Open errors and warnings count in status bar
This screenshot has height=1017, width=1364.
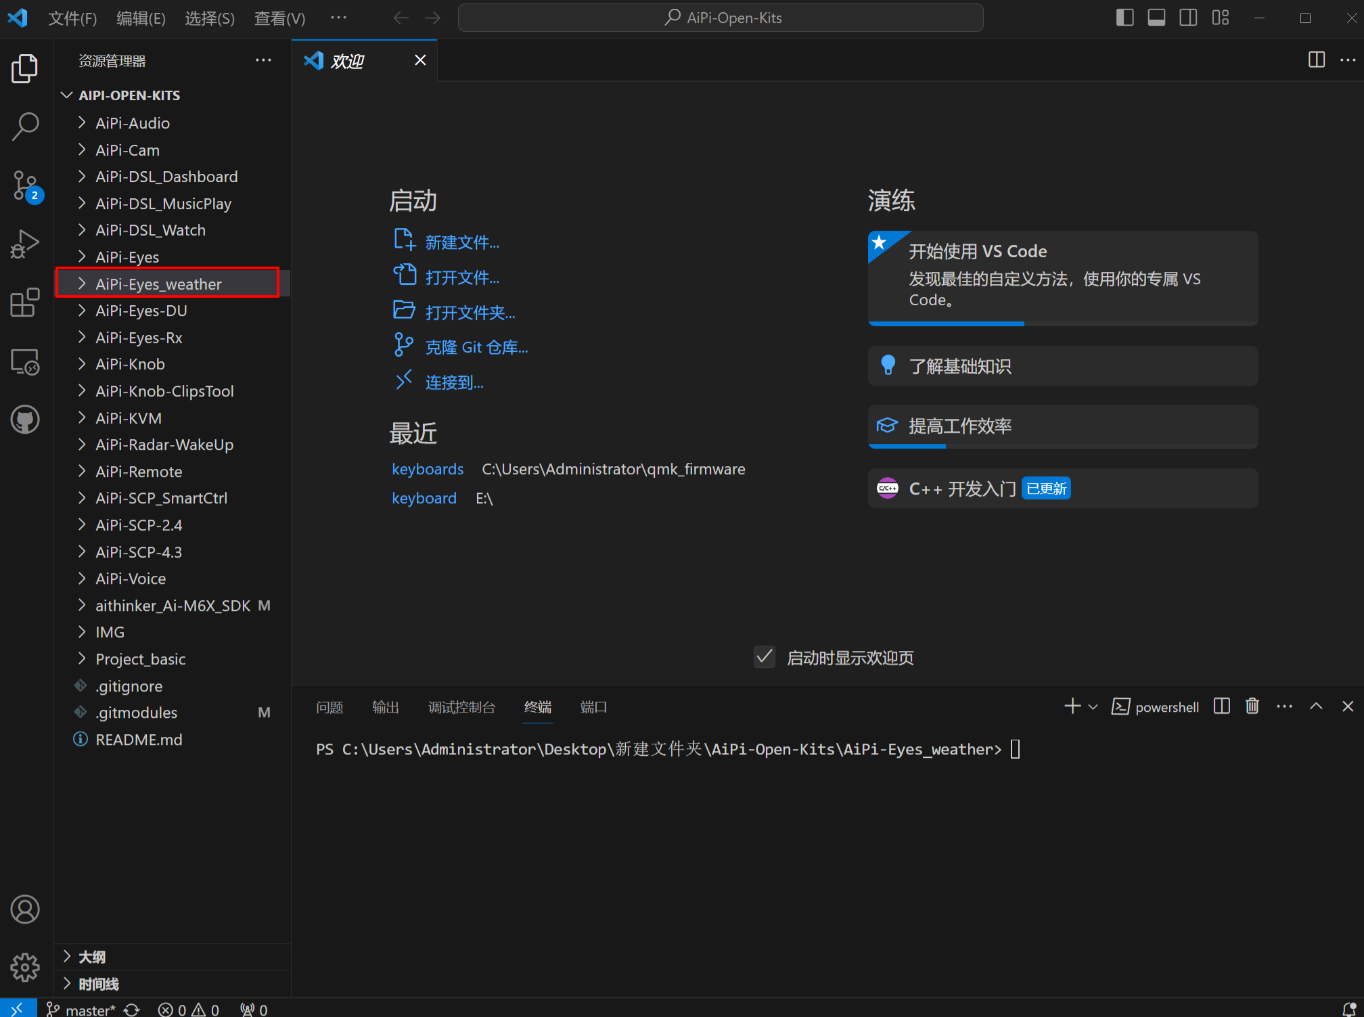tap(189, 1009)
